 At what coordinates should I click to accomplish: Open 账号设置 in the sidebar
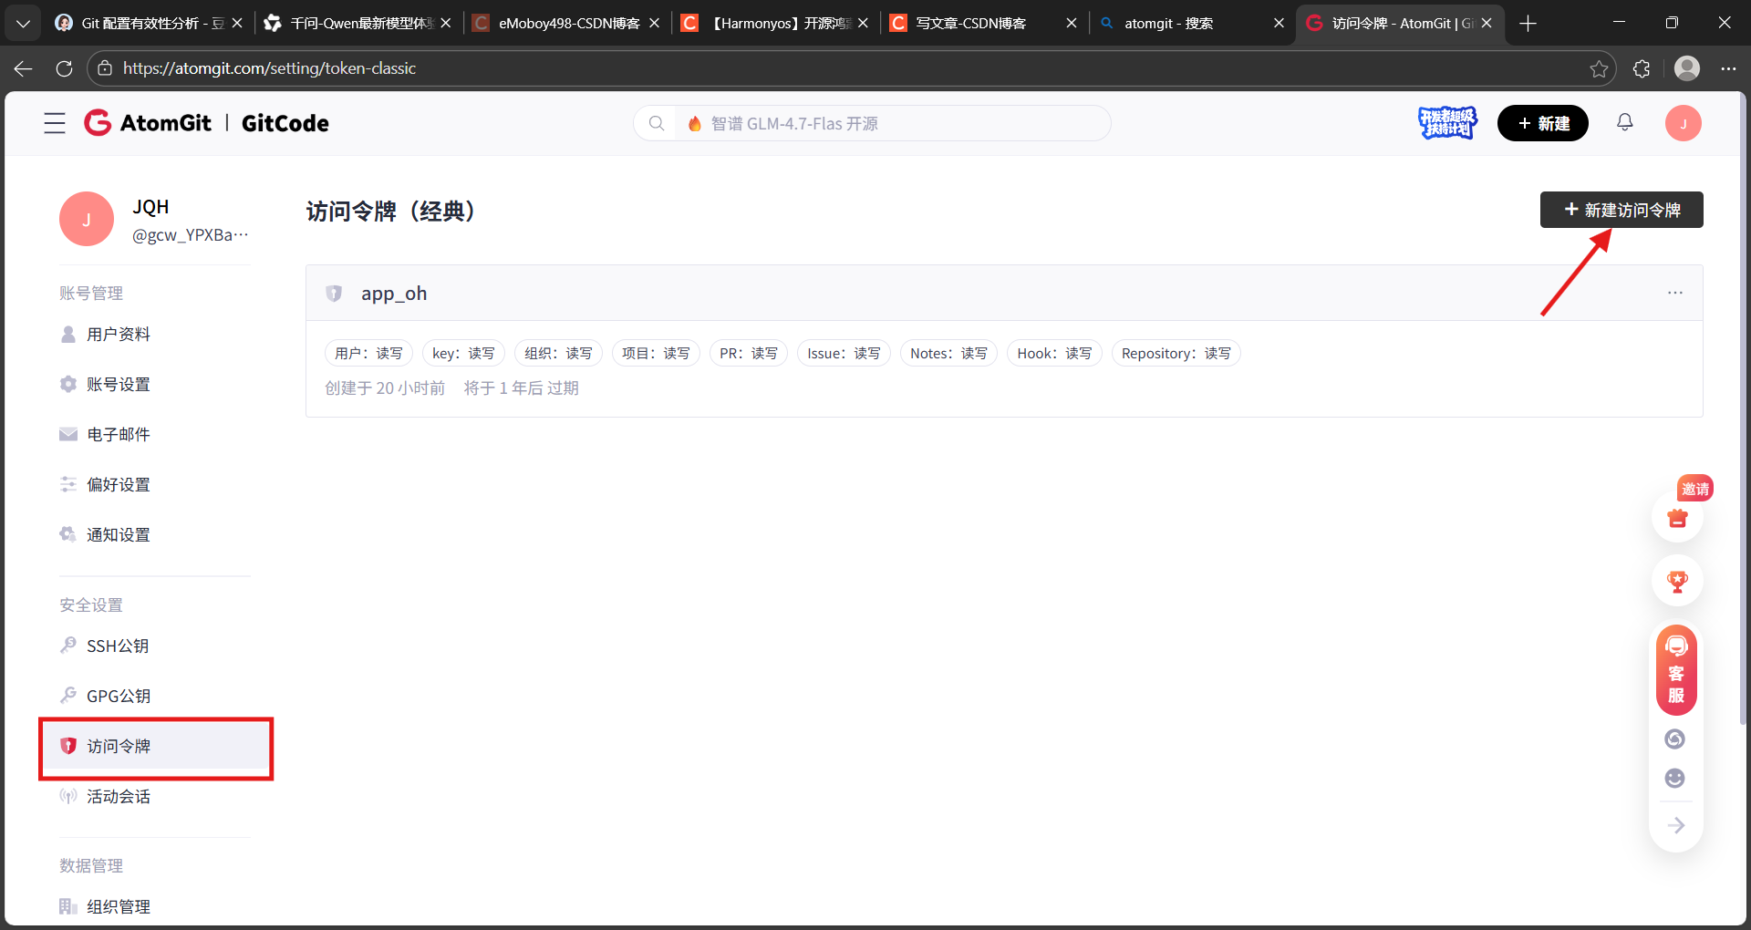[119, 385]
